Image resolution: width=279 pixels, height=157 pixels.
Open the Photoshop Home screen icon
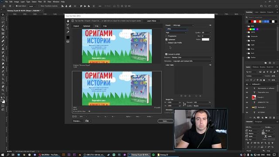(x=4, y=6)
